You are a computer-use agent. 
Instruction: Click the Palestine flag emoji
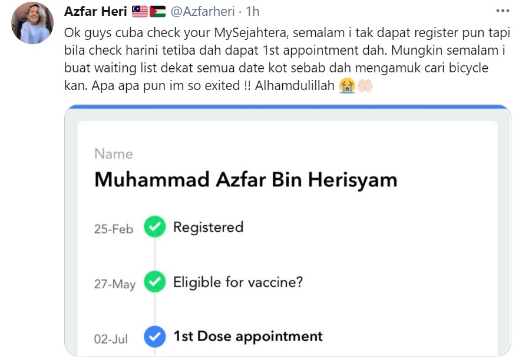click(157, 12)
